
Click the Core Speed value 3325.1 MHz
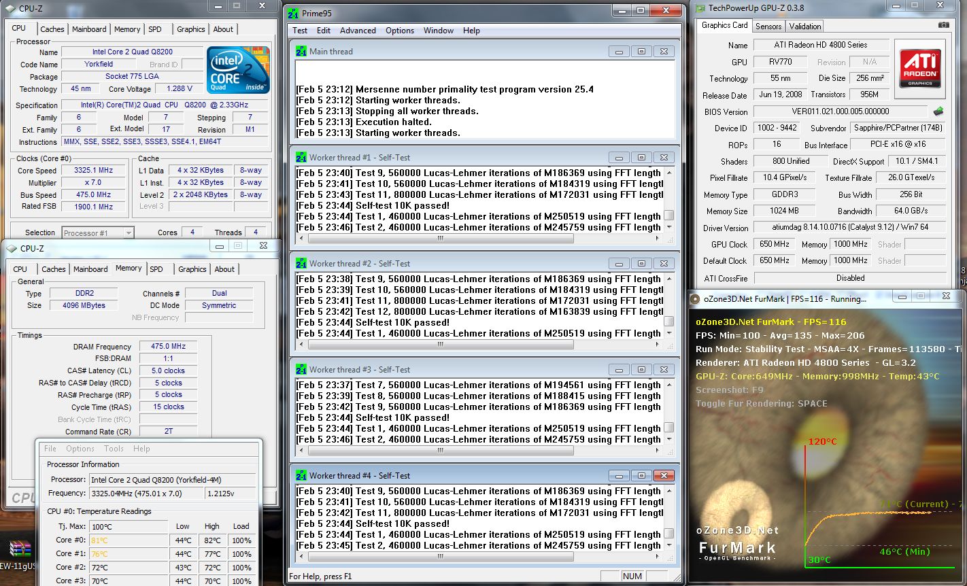93,171
